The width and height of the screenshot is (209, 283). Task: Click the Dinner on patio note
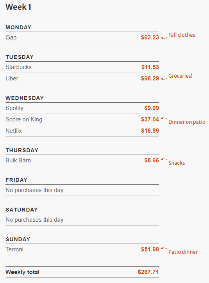187,122
